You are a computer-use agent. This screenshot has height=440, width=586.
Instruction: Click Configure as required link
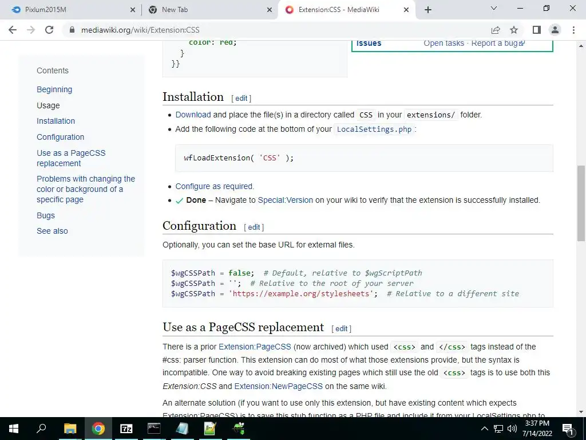215,186
